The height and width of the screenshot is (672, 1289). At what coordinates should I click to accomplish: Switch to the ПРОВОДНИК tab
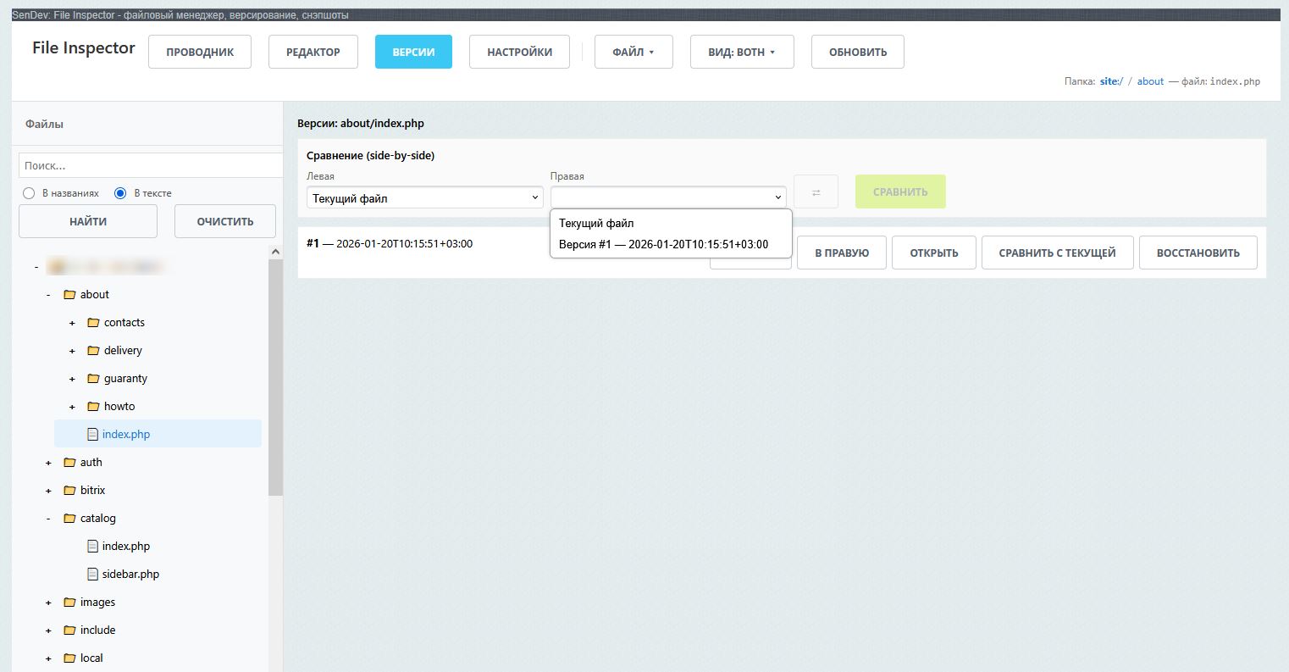(x=199, y=52)
